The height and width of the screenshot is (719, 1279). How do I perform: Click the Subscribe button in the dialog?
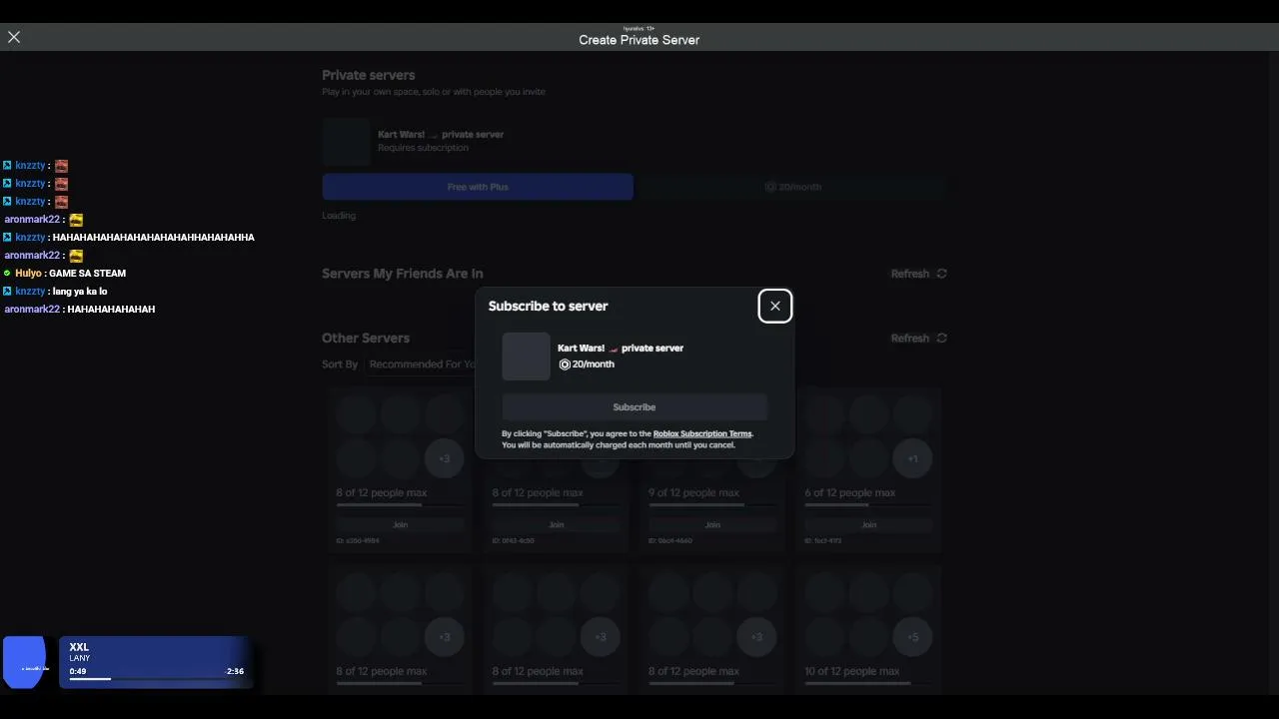tap(635, 407)
